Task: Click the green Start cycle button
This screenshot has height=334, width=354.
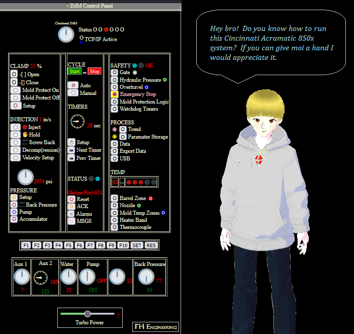Action: pos(75,72)
